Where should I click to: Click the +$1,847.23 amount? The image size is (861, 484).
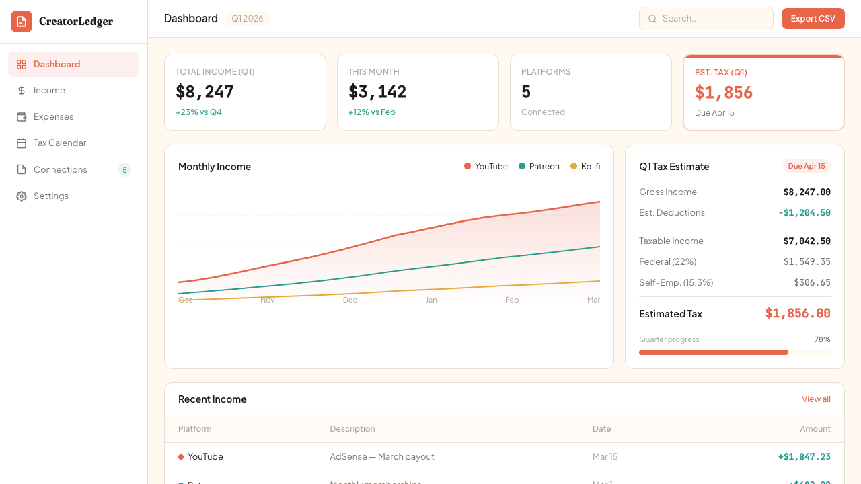click(804, 457)
